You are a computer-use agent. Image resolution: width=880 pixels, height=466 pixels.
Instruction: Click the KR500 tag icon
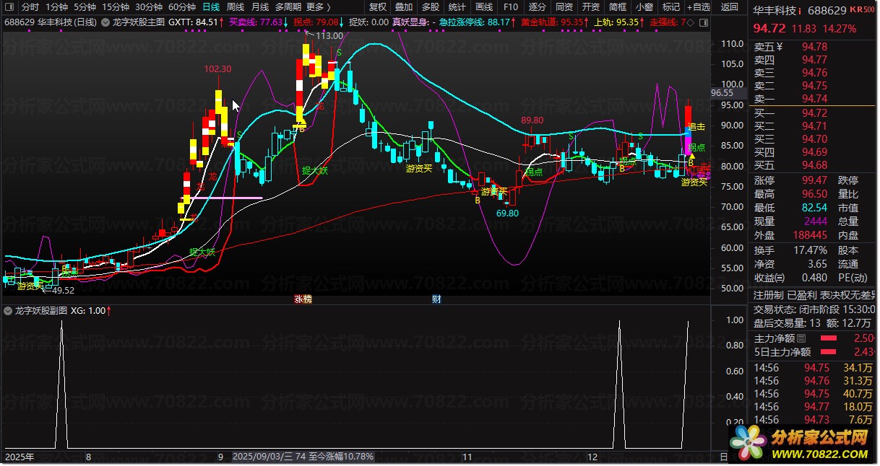(861, 10)
